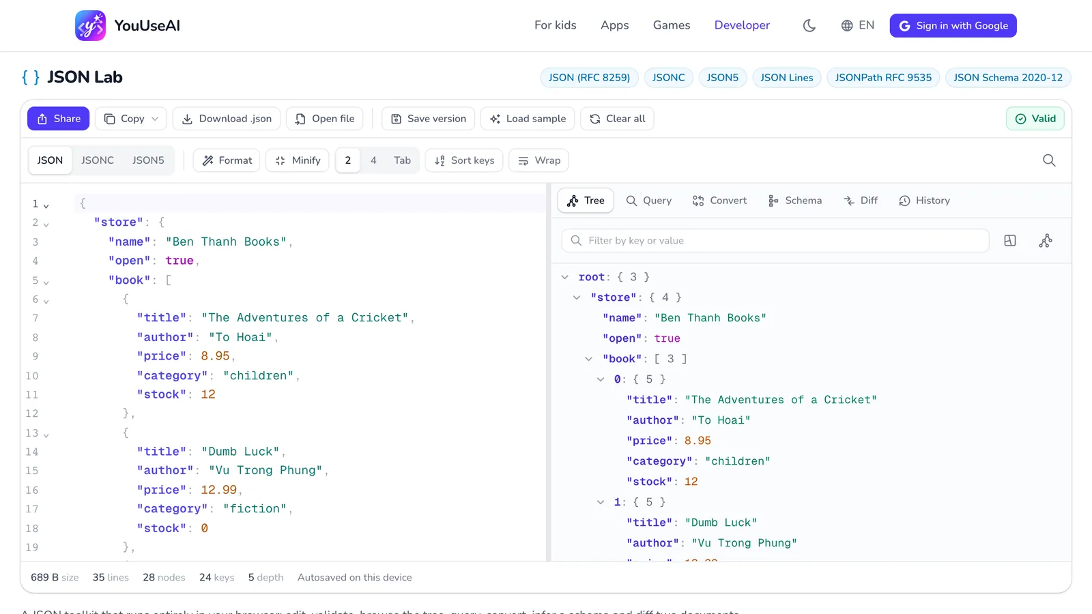The width and height of the screenshot is (1092, 614).
Task: Click Open file button
Action: [325, 119]
